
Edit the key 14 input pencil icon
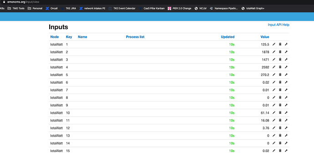point(274,143)
